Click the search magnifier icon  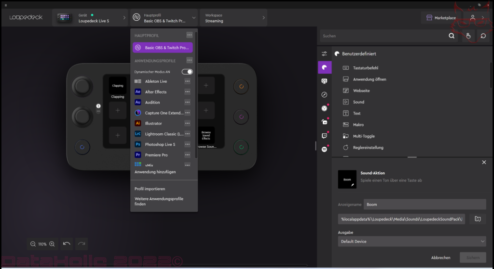point(452,36)
